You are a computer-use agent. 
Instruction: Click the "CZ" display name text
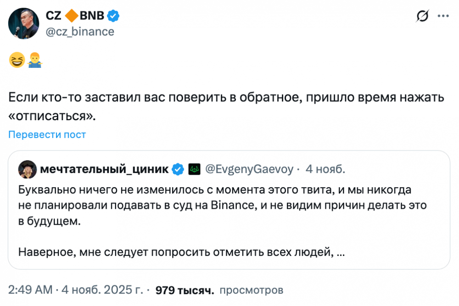(x=55, y=16)
